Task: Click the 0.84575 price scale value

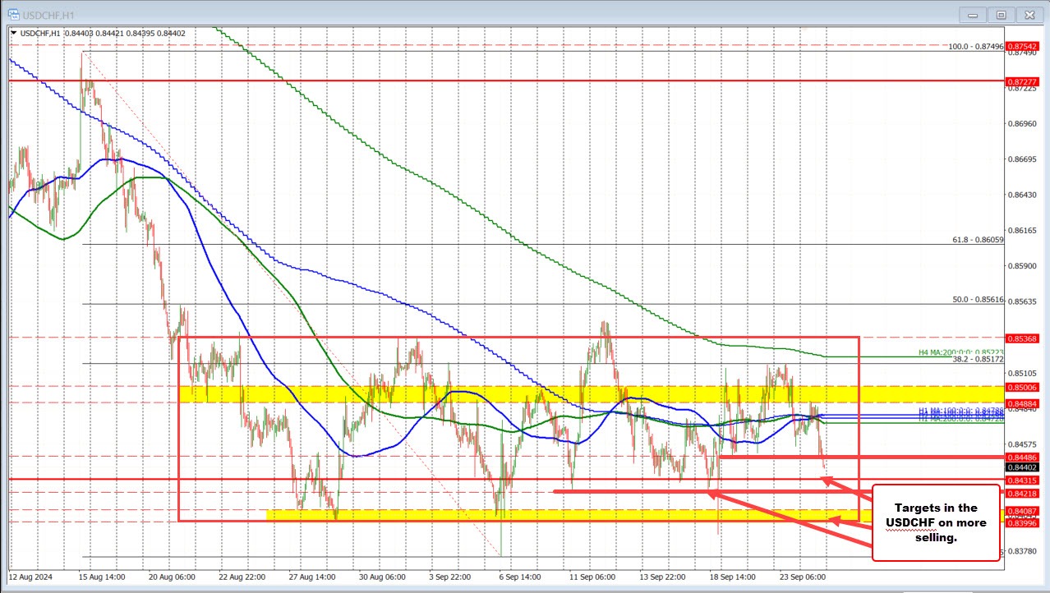Action: click(x=1024, y=444)
